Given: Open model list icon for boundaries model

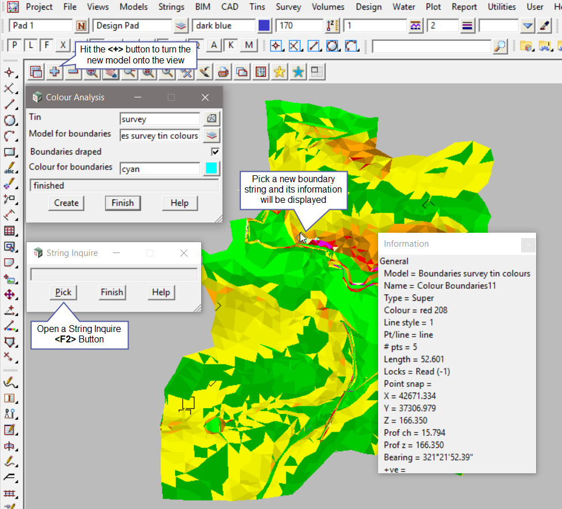Looking at the screenshot, I should point(212,135).
